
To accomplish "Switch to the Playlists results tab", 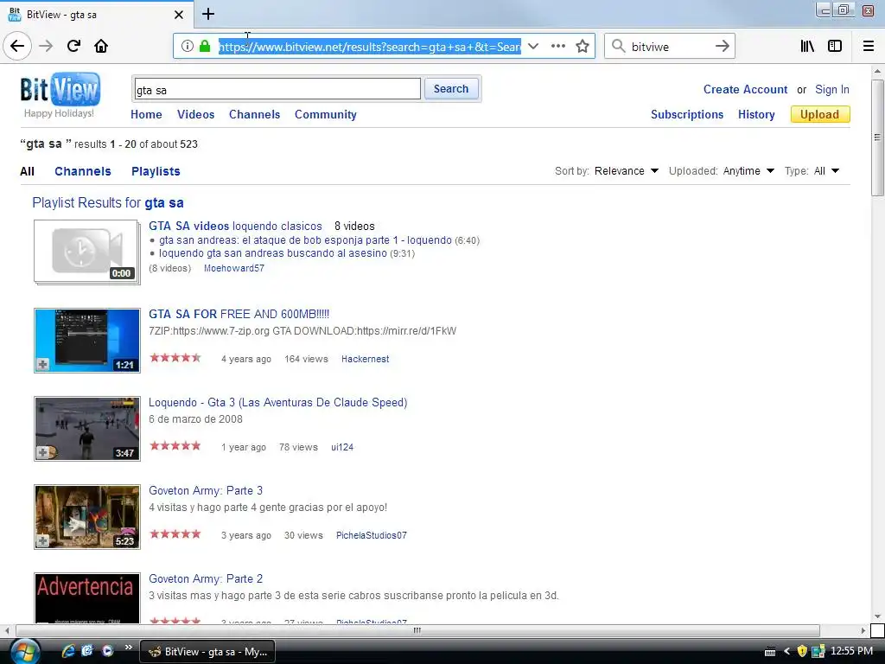I will [156, 171].
